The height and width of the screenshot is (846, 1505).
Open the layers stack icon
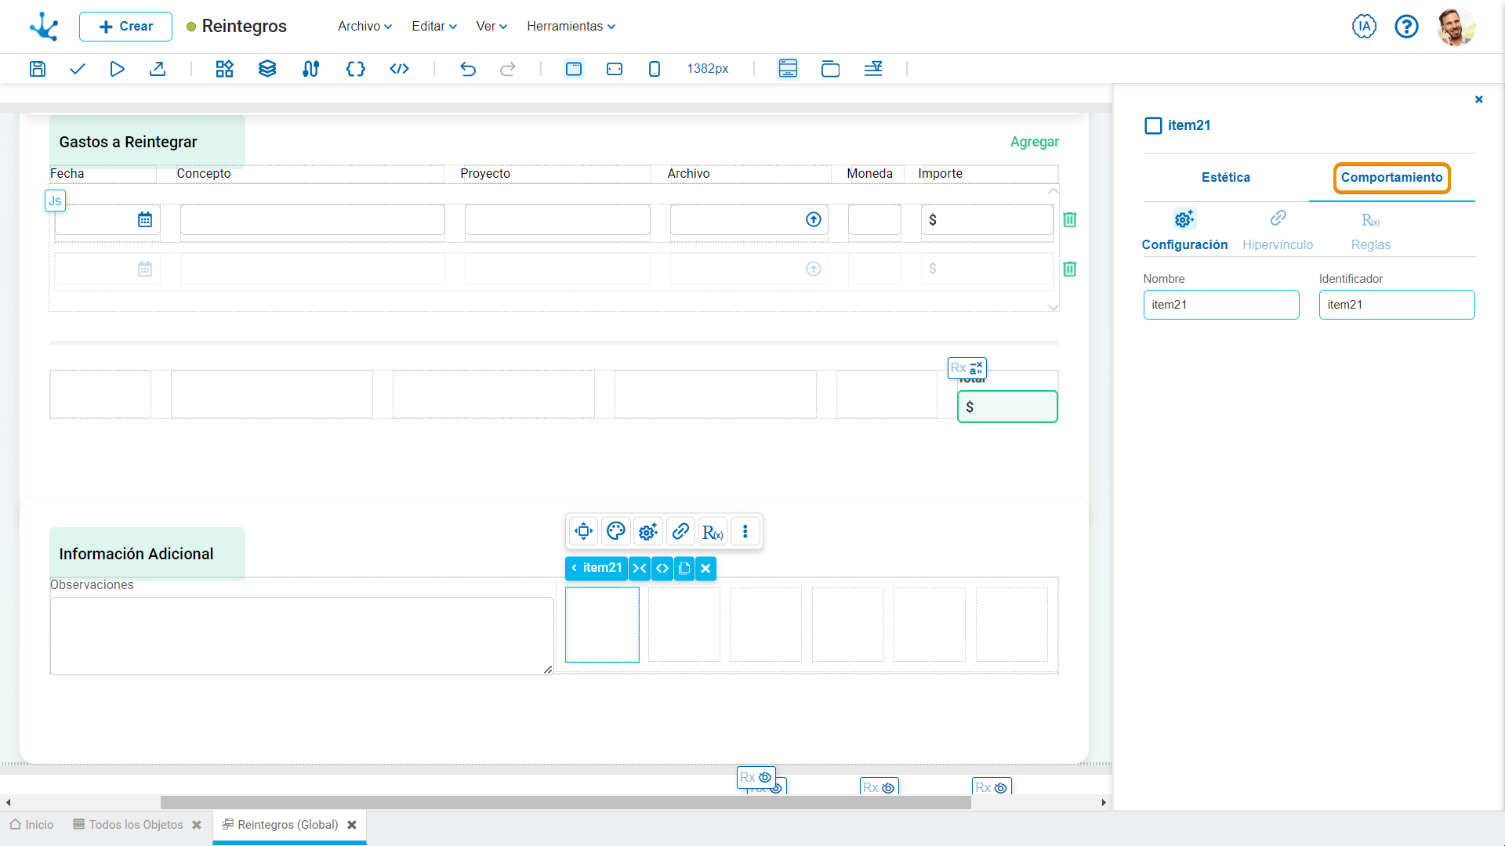(x=267, y=69)
